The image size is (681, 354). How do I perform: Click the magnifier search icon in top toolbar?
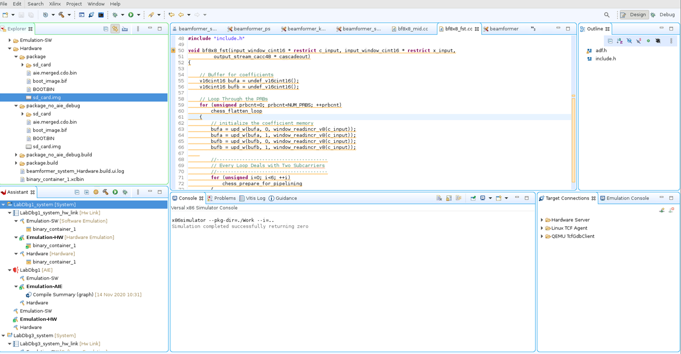(607, 15)
